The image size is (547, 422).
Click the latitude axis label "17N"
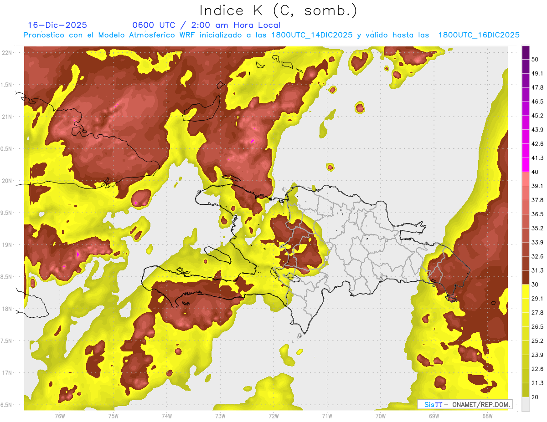click(x=7, y=373)
